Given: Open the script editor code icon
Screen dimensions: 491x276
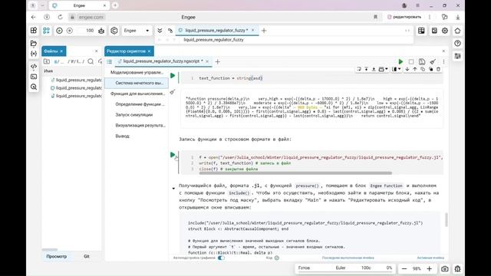Looking at the screenshot, I should pos(34,66).
